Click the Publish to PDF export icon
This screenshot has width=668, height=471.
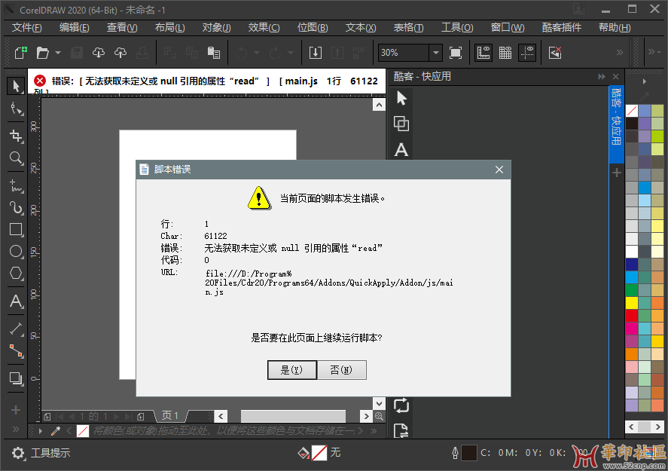tap(358, 53)
